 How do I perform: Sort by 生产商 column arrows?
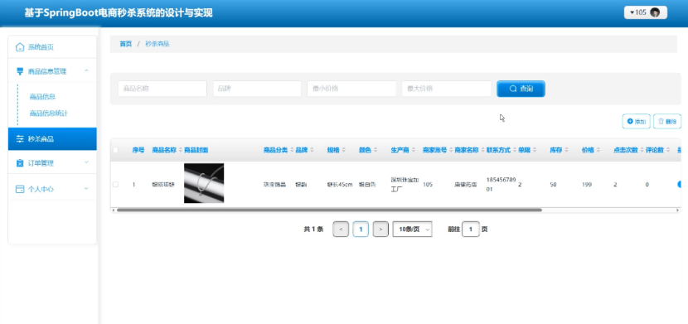pos(414,150)
